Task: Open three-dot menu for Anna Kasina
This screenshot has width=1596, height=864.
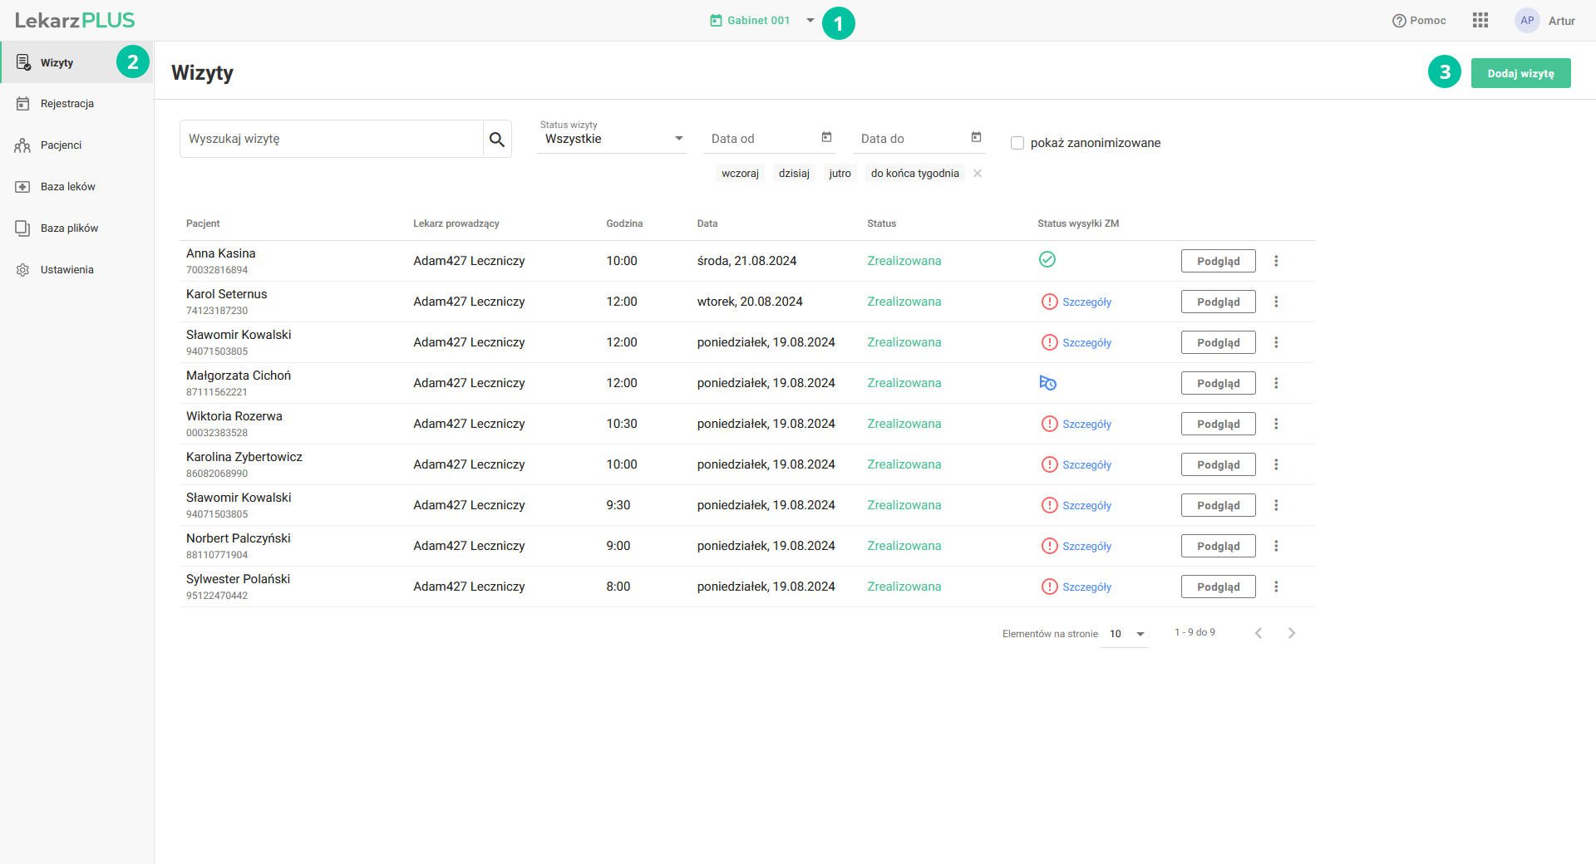Action: coord(1276,261)
